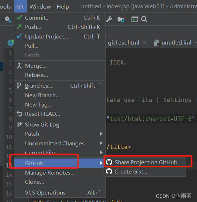This screenshot has height=202, width=197.
Task: Choose Push... from Git menu
Action: click(x=60, y=27)
